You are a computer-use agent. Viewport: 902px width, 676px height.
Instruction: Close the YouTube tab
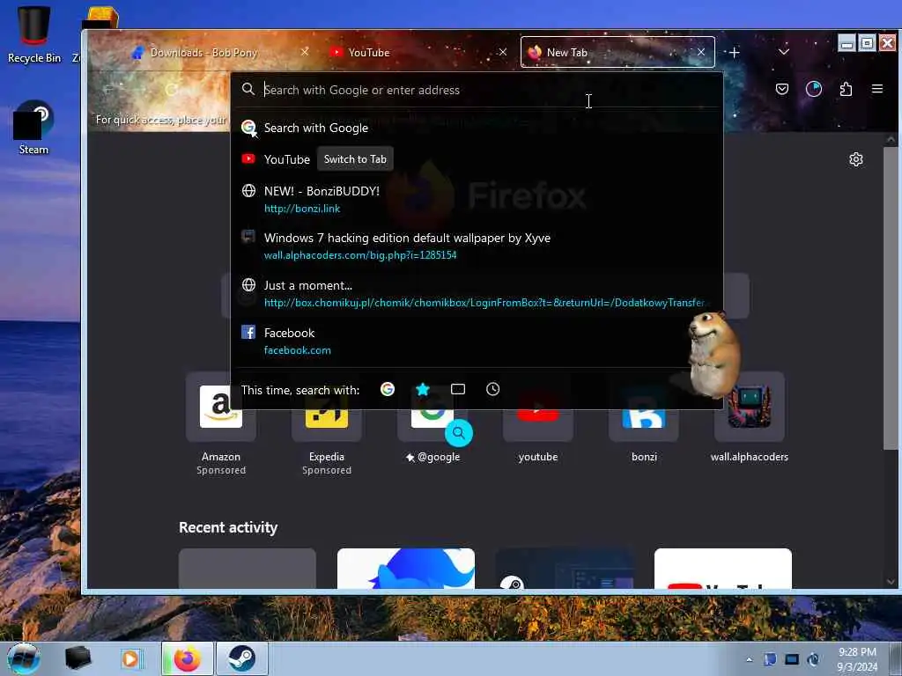[503, 52]
